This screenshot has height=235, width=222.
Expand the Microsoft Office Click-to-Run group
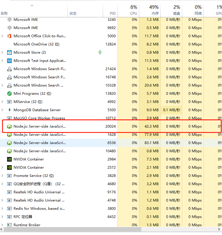point(2,36)
